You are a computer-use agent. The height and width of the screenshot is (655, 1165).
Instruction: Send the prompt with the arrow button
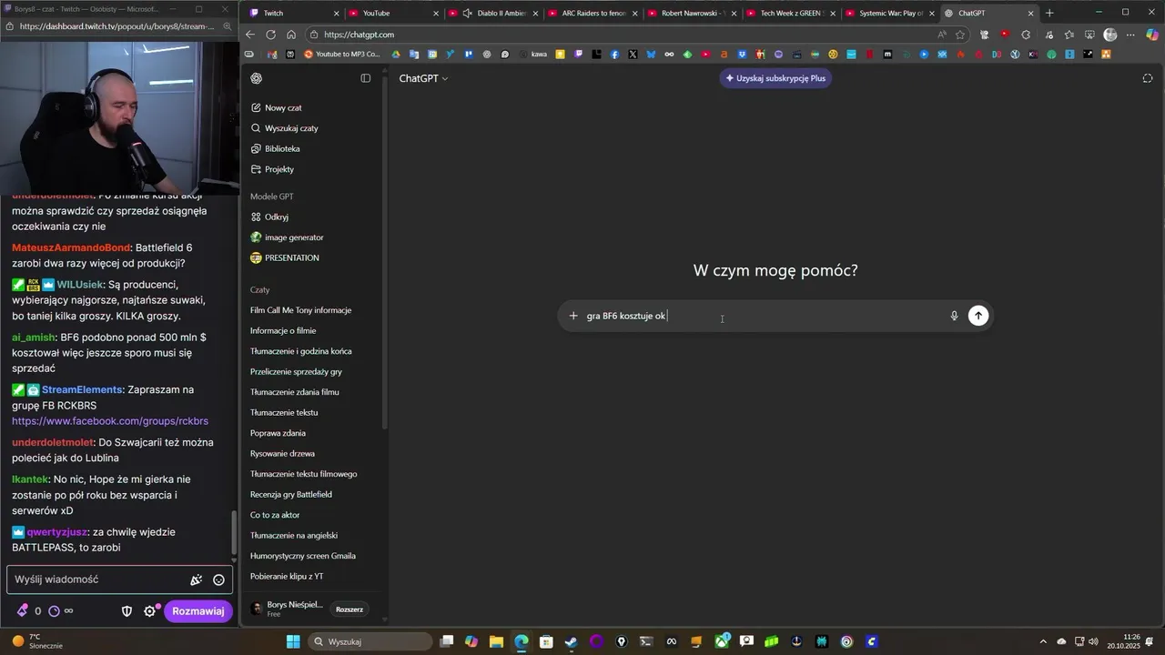978,316
